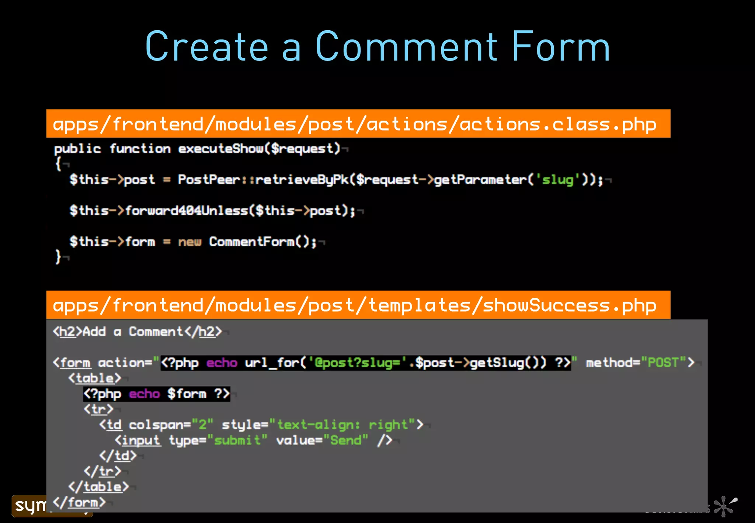This screenshot has width=755, height=523.
Task: Click the line with PostPeer::retrieveByPk
Action: (x=336, y=180)
